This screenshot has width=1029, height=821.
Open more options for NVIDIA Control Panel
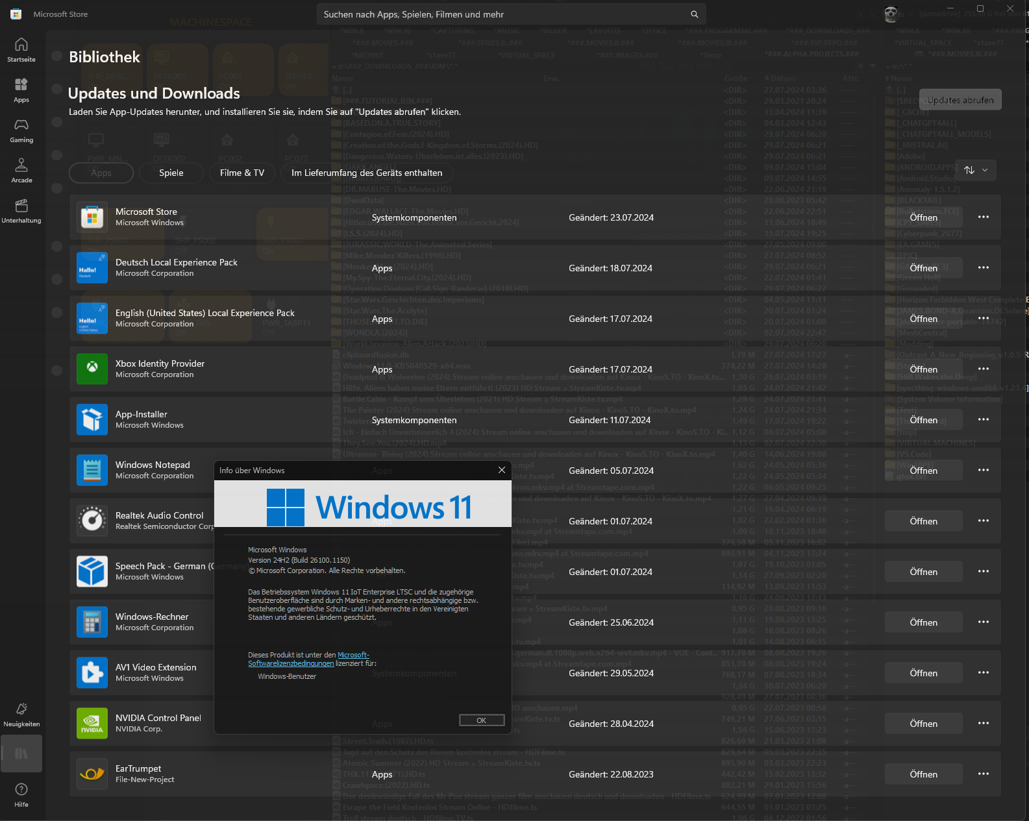[x=984, y=723]
